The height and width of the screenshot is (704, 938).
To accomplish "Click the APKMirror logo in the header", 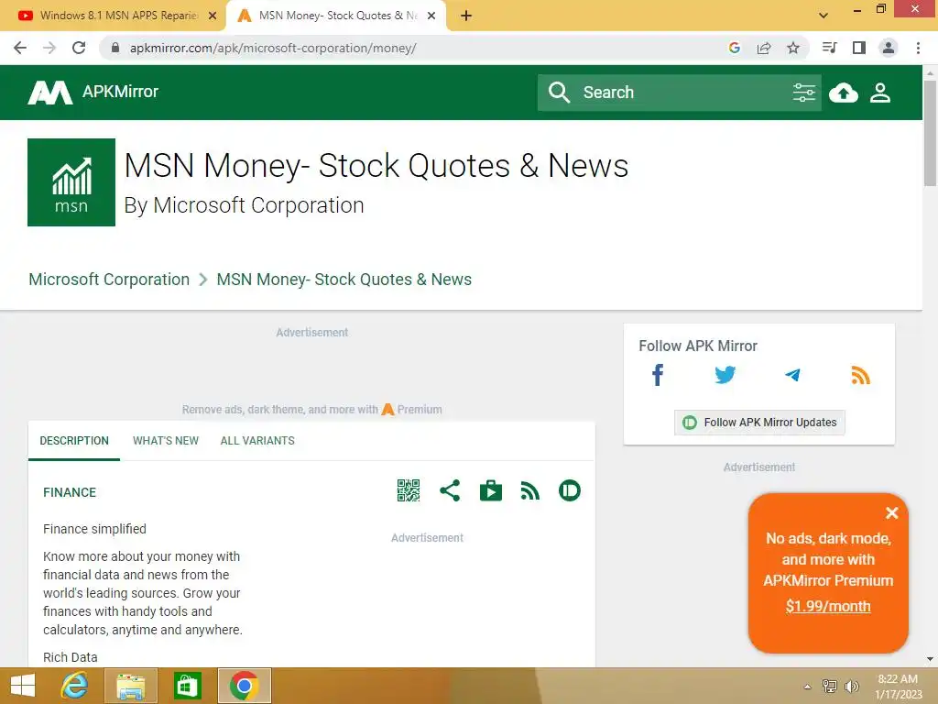I will (x=93, y=93).
